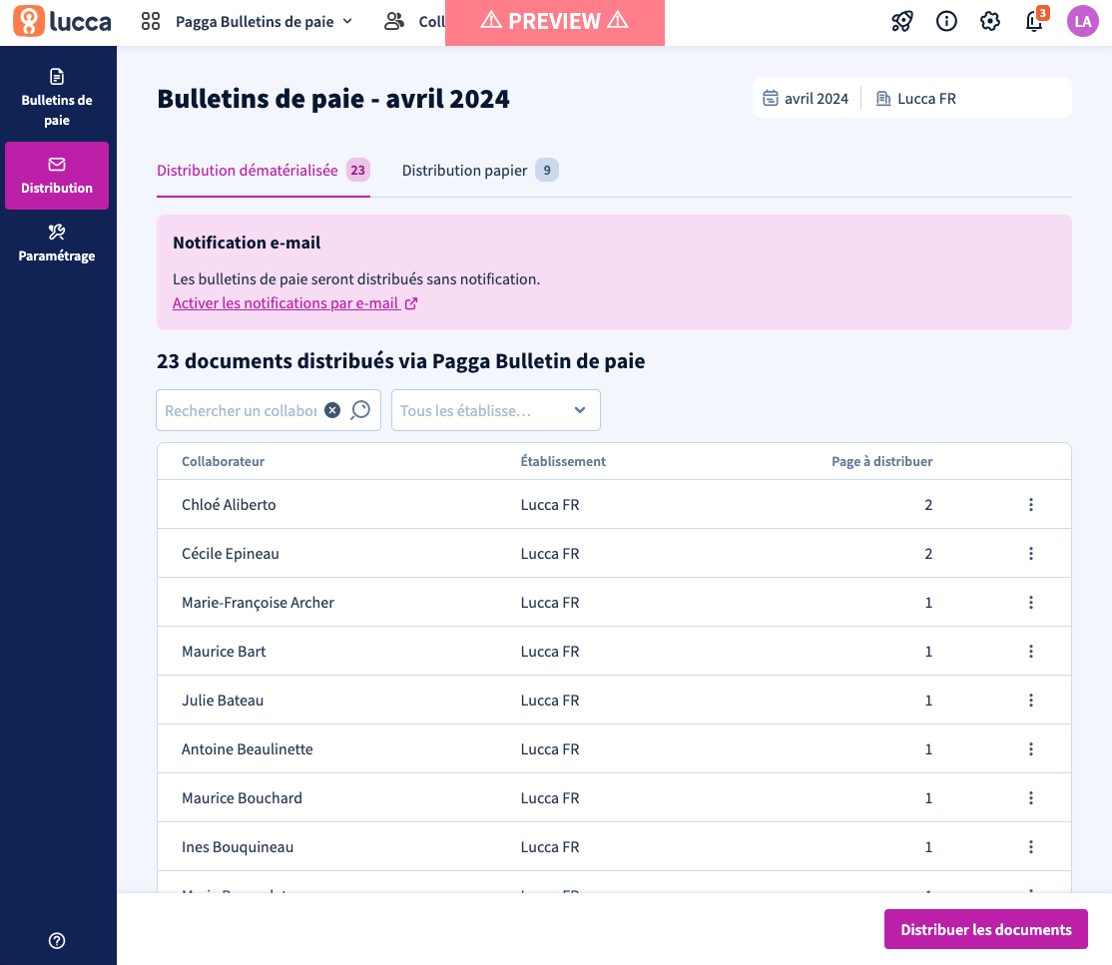This screenshot has height=965, width=1112.
Task: Click the Établissement column header
Action: pyautogui.click(x=563, y=462)
